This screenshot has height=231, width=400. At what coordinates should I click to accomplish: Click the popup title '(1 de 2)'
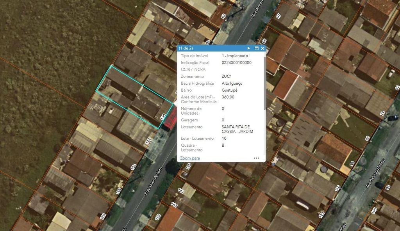tap(186, 48)
